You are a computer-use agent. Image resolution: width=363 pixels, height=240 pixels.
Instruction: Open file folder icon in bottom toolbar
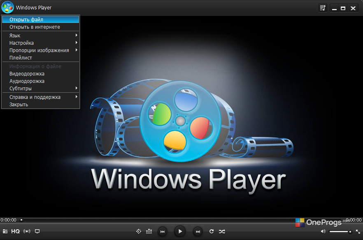[x=5, y=231]
